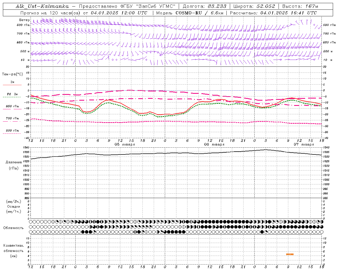Click the Высота: 167м header value
Image resolution: width=337 pixels, height=269 pixels.
pyautogui.click(x=300, y=6)
